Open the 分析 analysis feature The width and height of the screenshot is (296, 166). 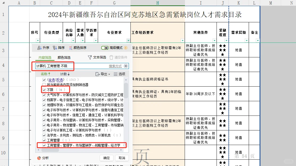click(x=43, y=158)
